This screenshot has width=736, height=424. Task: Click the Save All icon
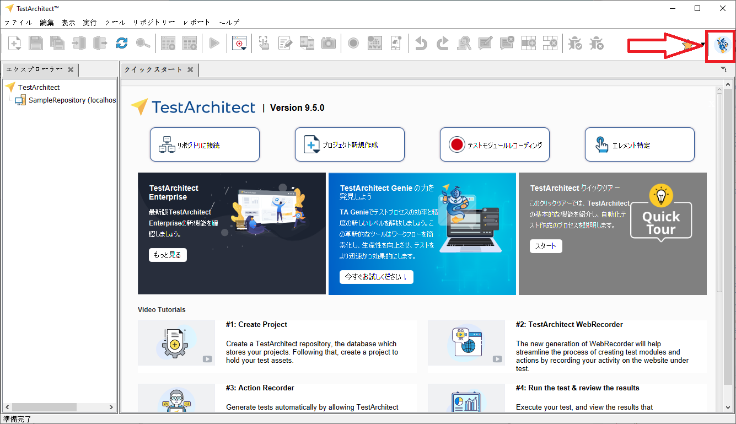tap(57, 43)
